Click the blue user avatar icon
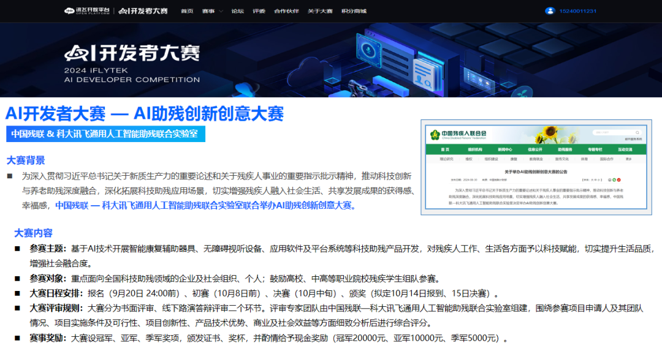This screenshot has height=362, width=662. pyautogui.click(x=549, y=11)
